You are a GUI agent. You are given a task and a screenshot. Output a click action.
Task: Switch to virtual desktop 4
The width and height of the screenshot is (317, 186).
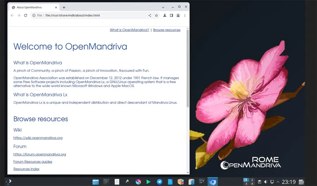click(252, 184)
